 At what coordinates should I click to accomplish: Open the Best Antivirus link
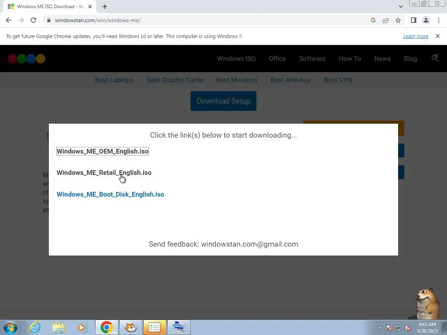[291, 80]
